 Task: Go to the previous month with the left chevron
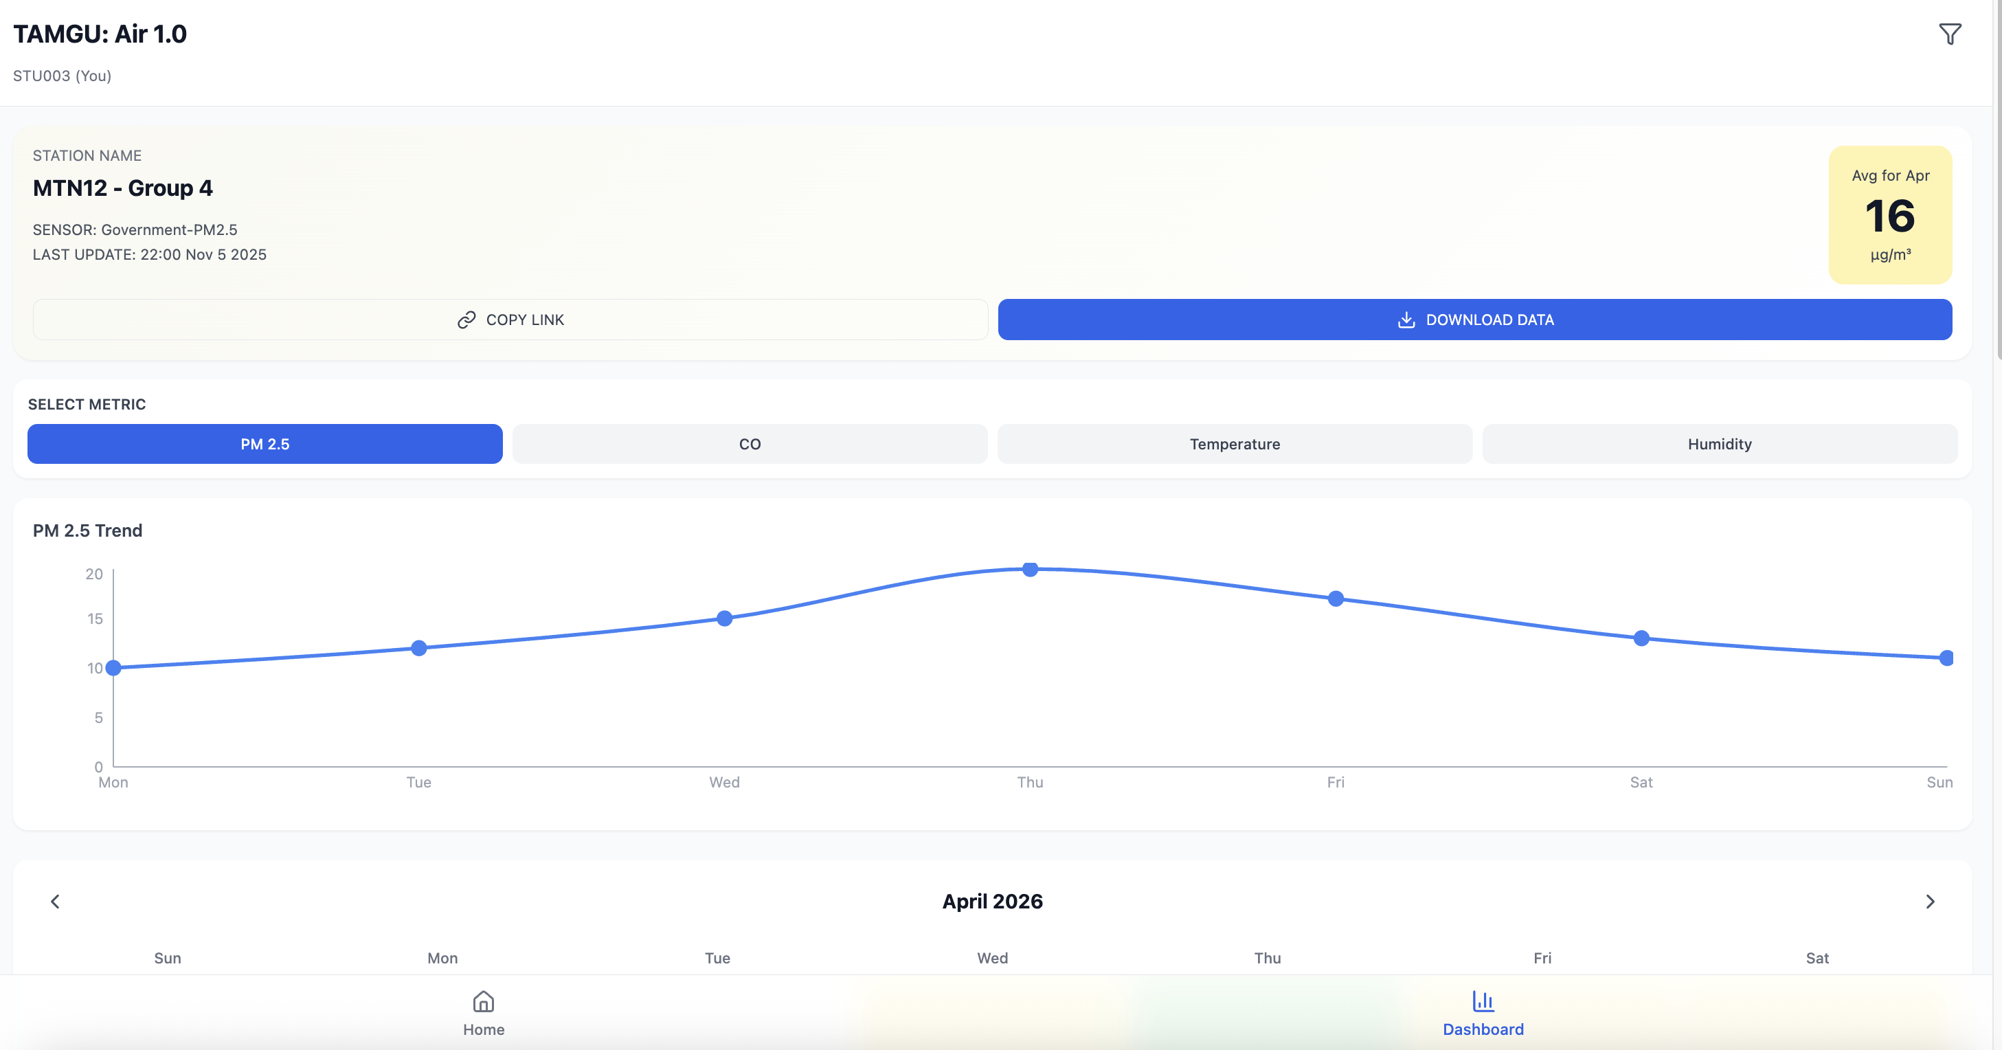coord(55,902)
